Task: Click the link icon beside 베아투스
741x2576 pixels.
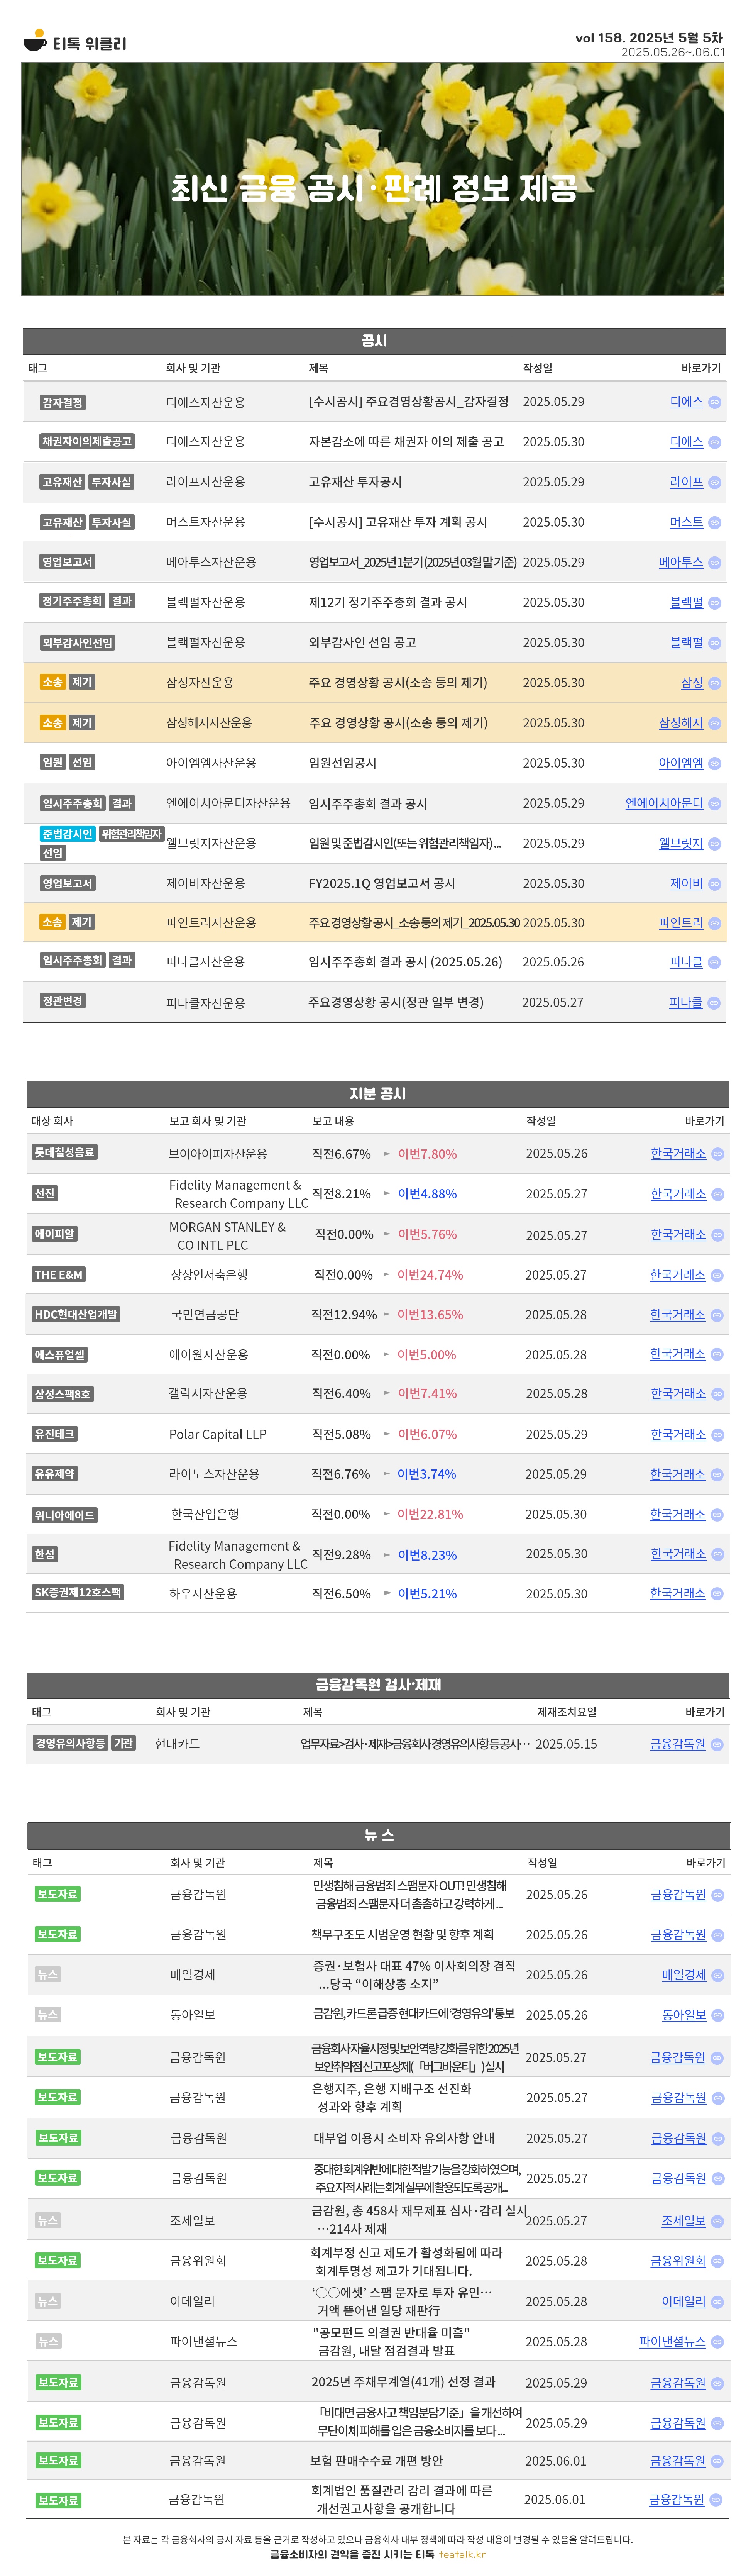Action: [714, 563]
